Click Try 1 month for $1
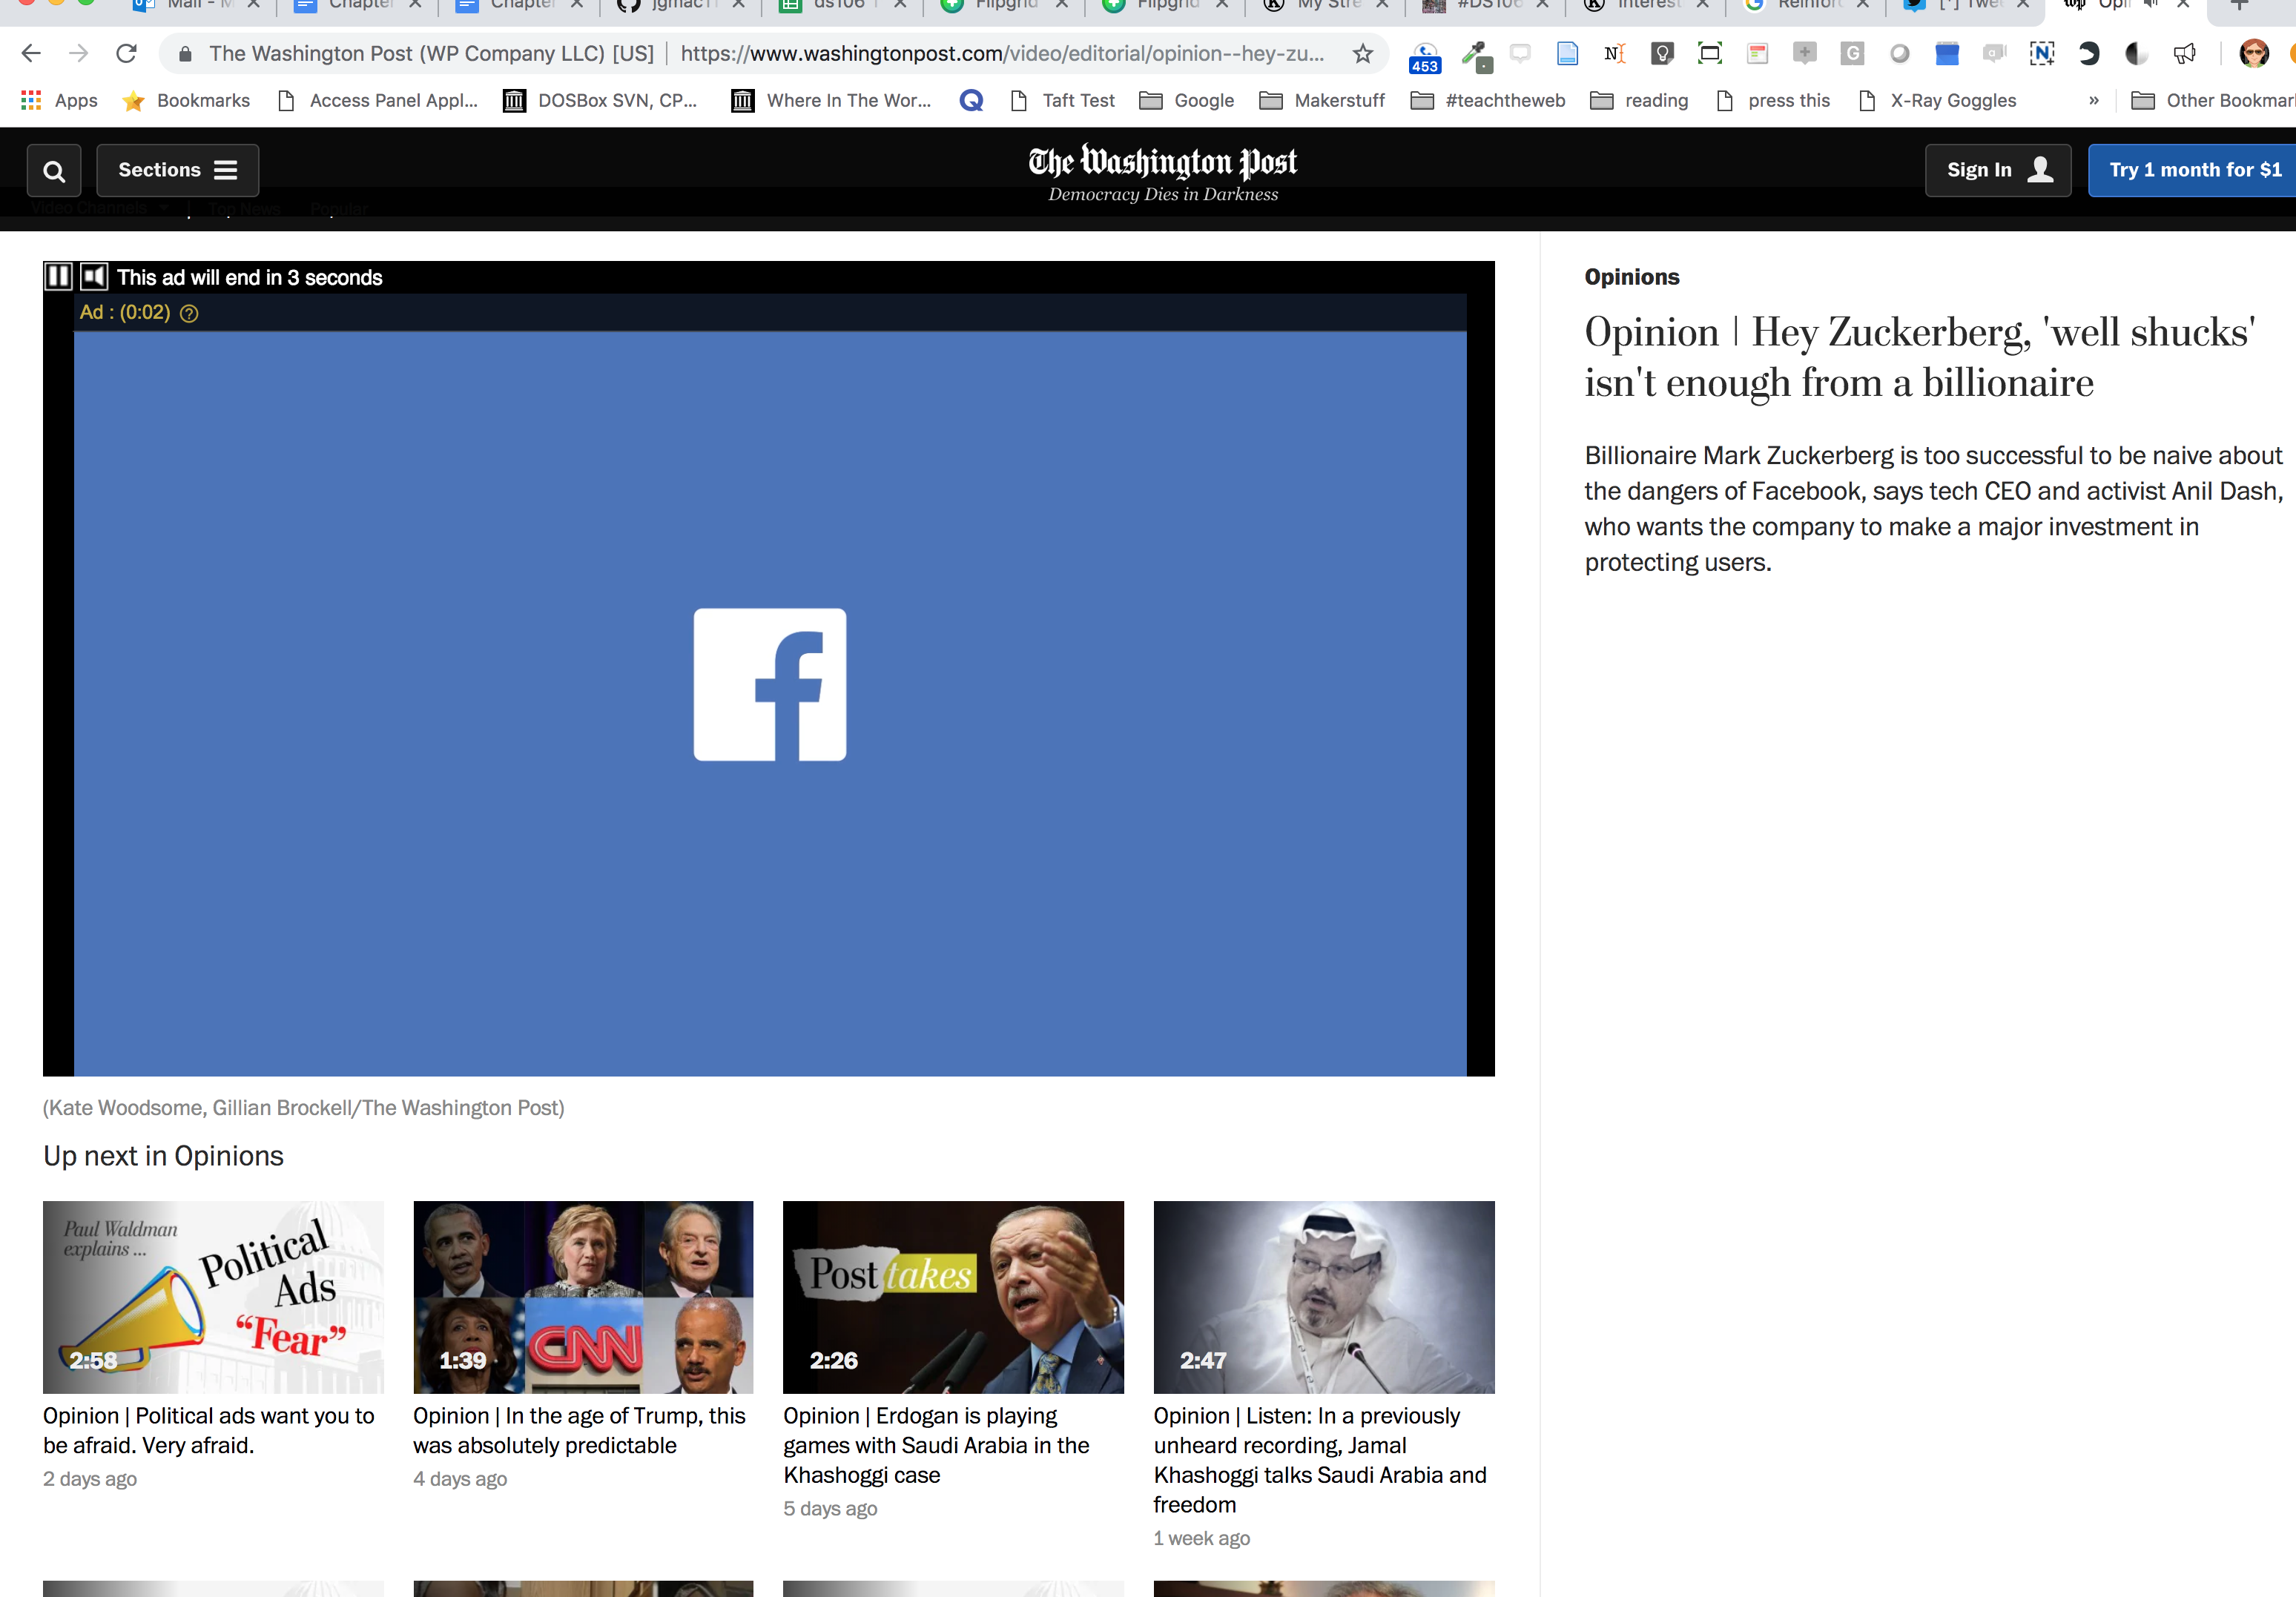Screen dimensions: 2296x1597 (x=2193, y=170)
